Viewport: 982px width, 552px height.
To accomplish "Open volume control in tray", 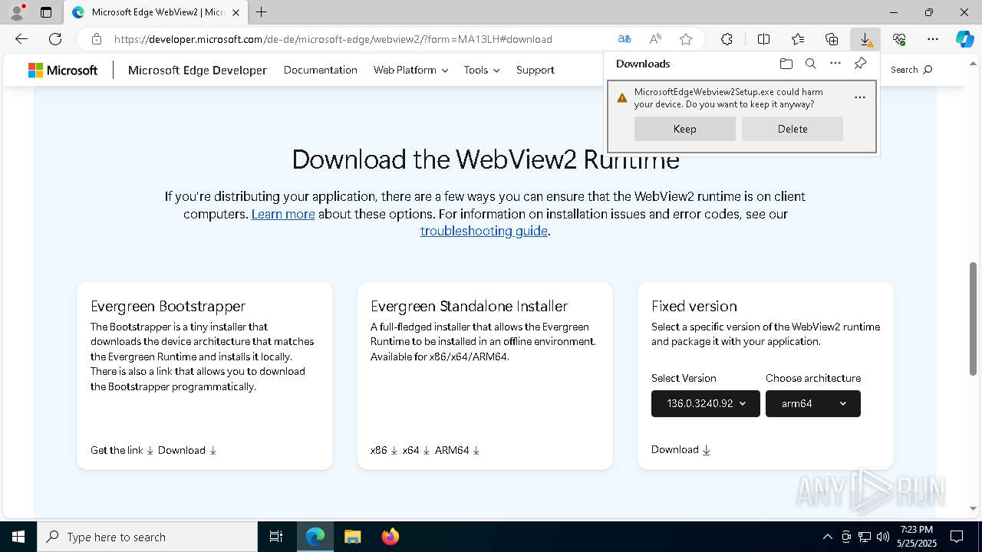I will [882, 537].
